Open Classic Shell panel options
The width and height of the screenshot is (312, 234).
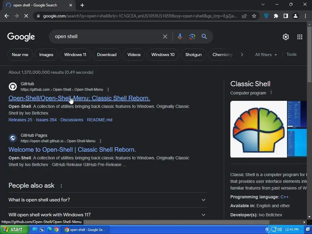tap(271, 93)
